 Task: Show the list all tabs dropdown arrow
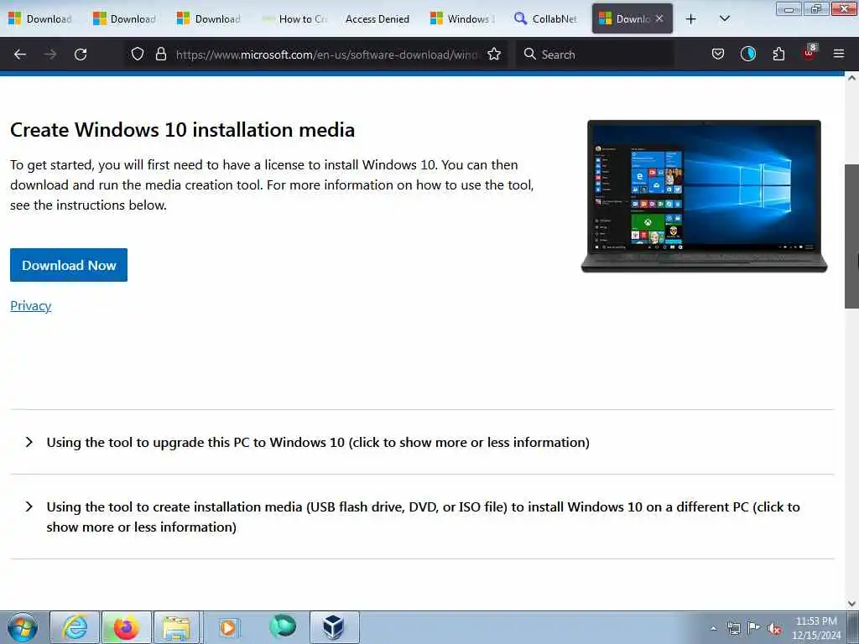pyautogui.click(x=724, y=18)
